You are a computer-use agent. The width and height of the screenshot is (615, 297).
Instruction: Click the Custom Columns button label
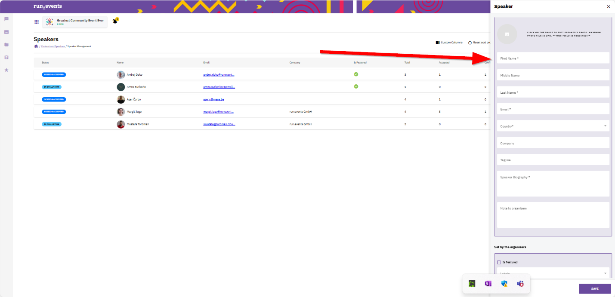[x=451, y=43]
